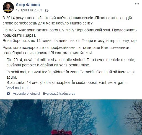Click the line Вони боролись по 14 годин
142x135 pixels.
pos(70,41)
